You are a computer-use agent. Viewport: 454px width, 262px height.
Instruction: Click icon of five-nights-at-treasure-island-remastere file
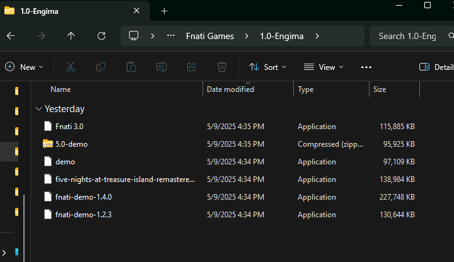click(48, 179)
